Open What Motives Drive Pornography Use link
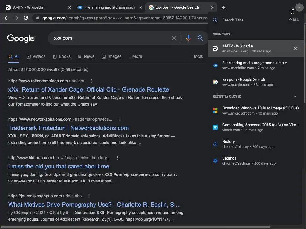This screenshot has height=229, width=306. [94, 205]
